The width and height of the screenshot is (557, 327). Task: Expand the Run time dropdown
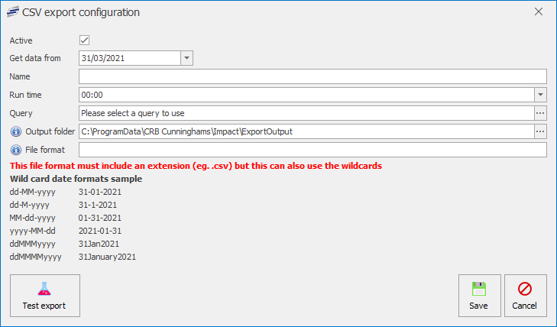click(540, 95)
